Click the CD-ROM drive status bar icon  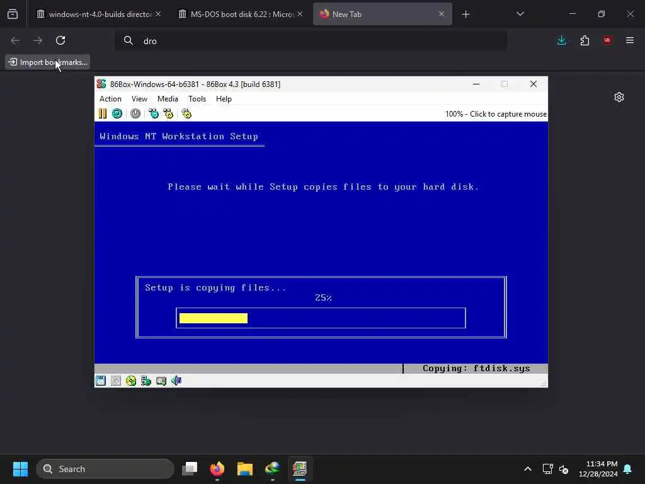131,381
